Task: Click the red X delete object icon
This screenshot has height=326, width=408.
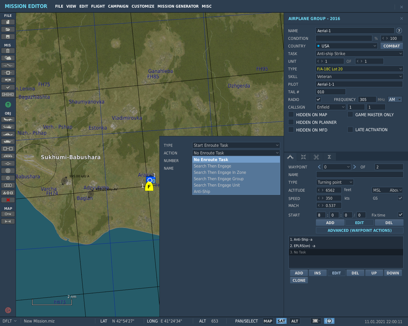Action: [8, 200]
